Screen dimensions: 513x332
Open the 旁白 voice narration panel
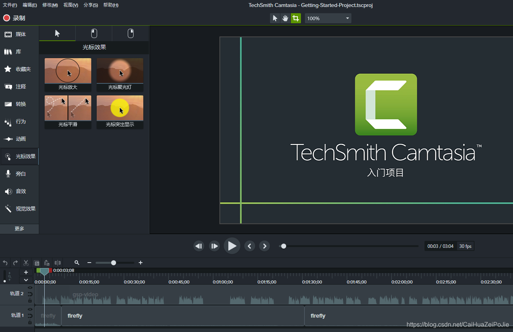[19, 174]
